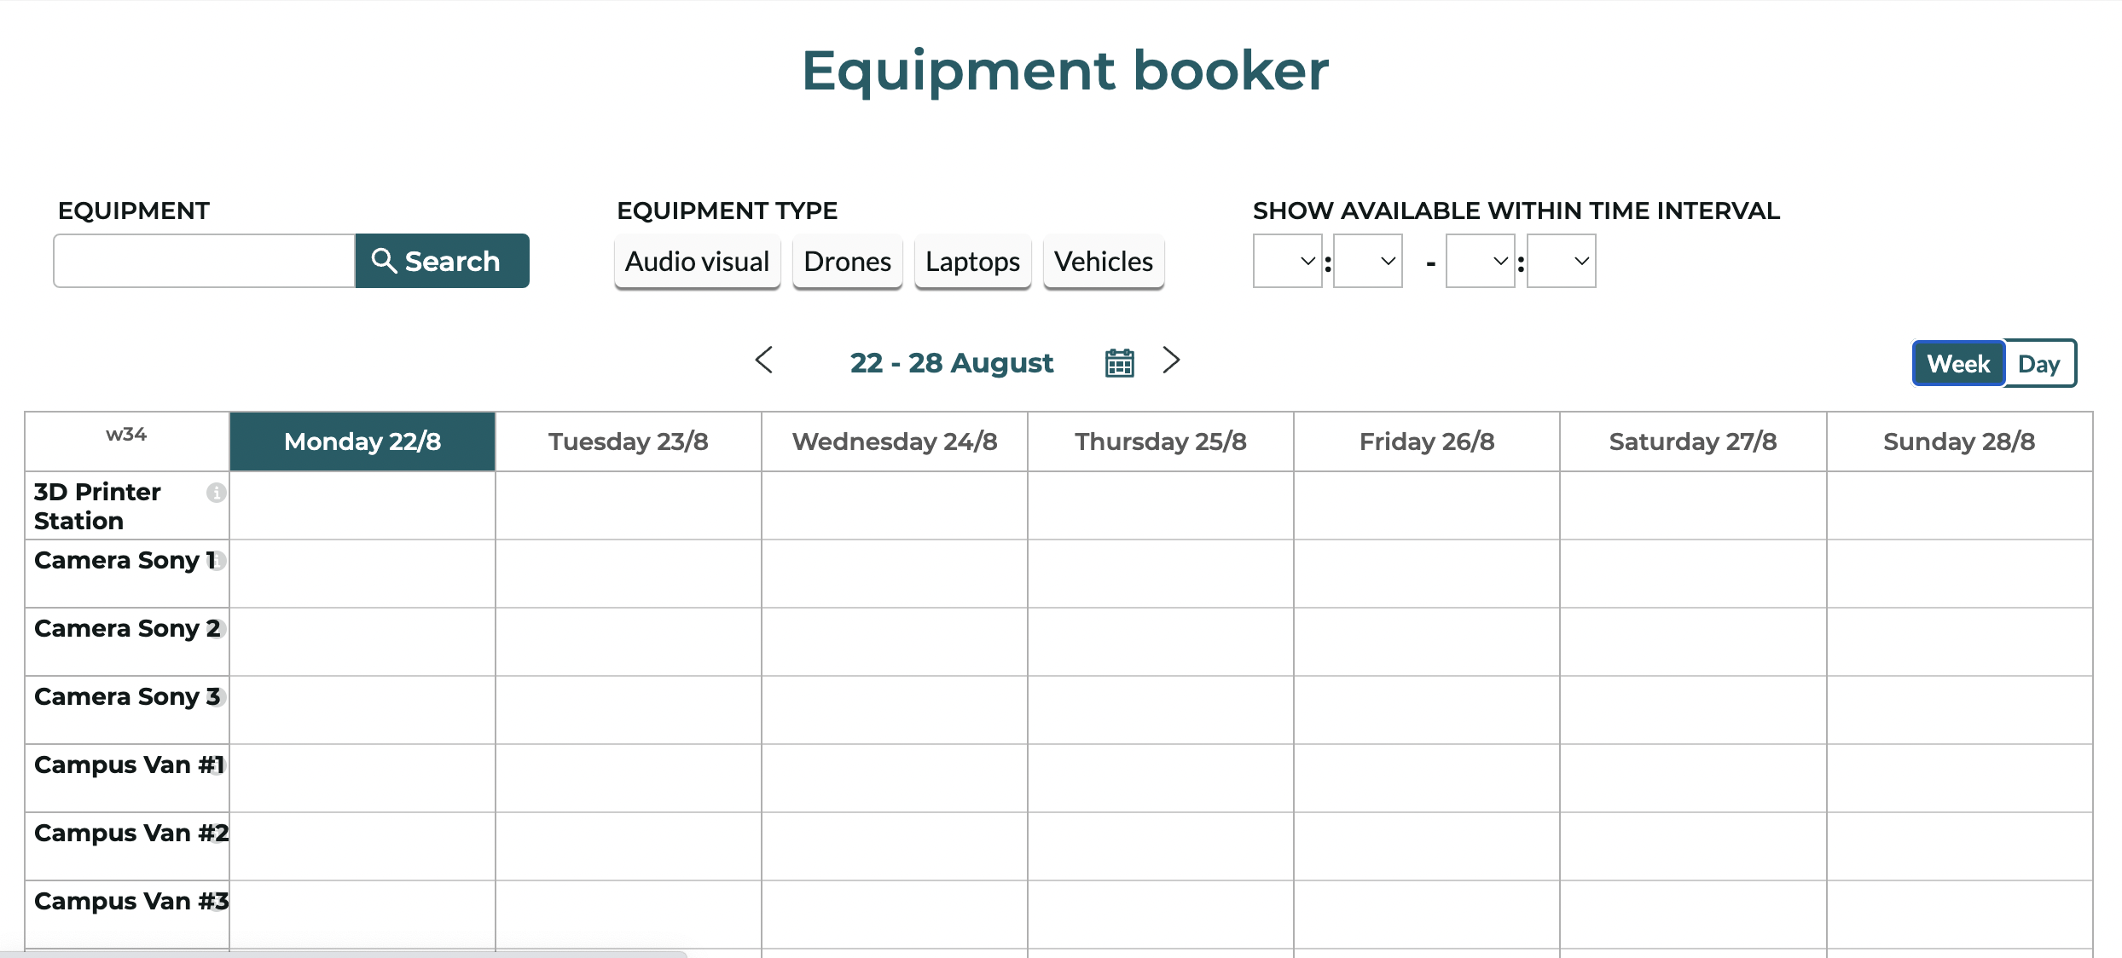Show info icon for Camera Sony 1
Screen dimensions: 2122x958
pos(218,561)
